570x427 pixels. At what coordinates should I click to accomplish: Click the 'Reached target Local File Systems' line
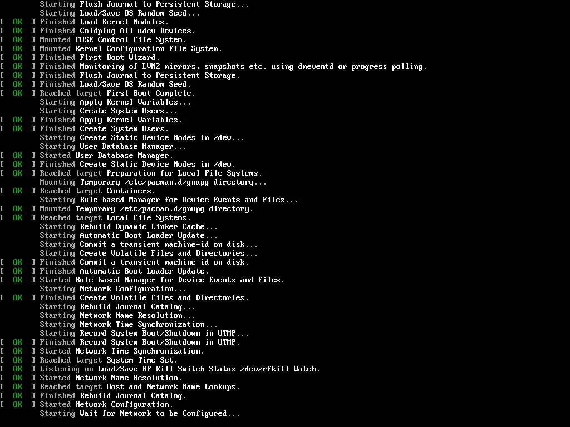(x=96, y=218)
